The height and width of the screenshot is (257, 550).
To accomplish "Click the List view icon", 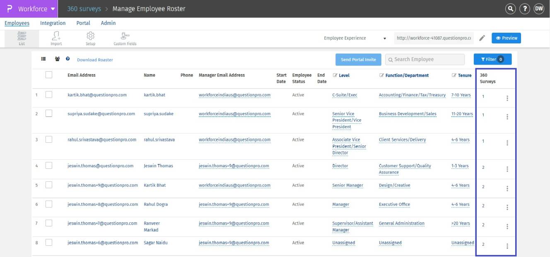I will 22,37.
